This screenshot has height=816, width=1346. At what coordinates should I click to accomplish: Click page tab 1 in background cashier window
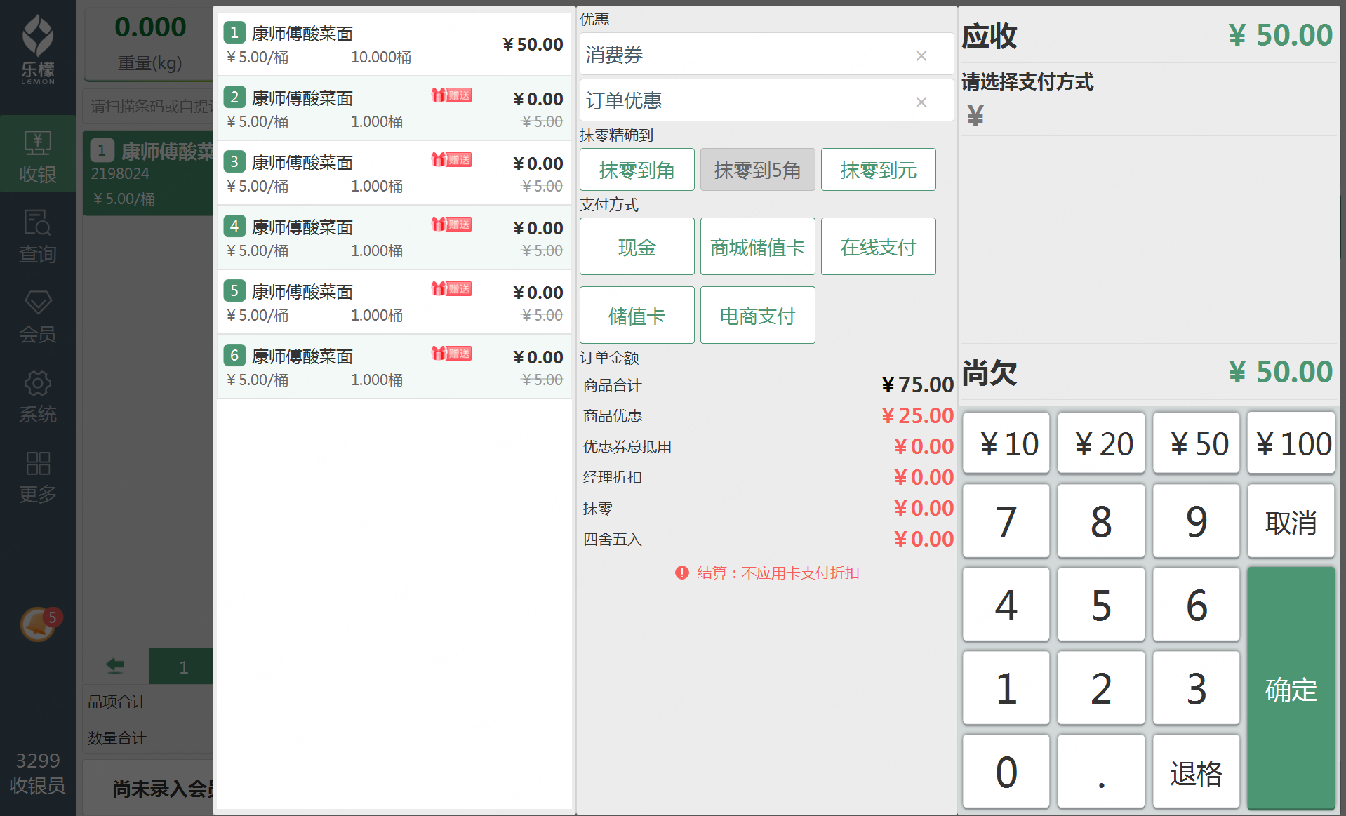coord(181,666)
